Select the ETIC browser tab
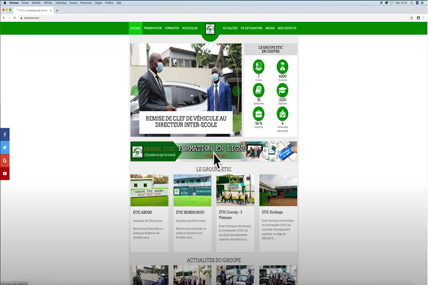 [34, 10]
